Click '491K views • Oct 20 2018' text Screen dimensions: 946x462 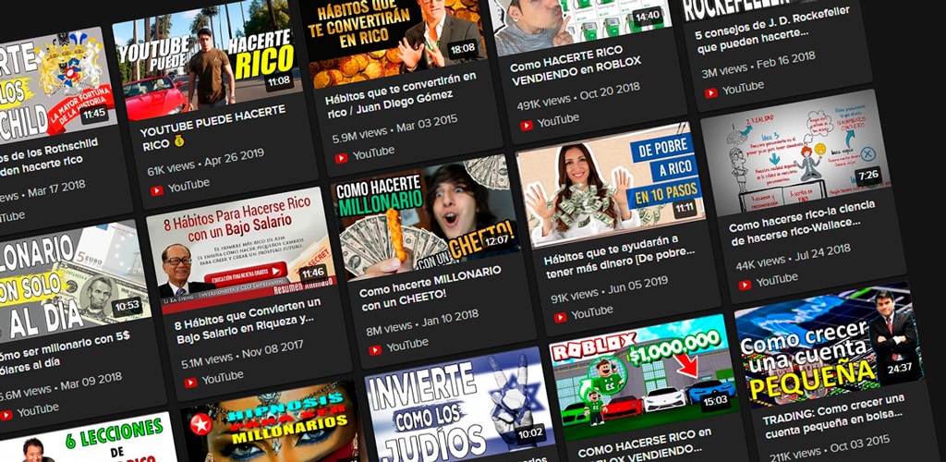(x=578, y=96)
